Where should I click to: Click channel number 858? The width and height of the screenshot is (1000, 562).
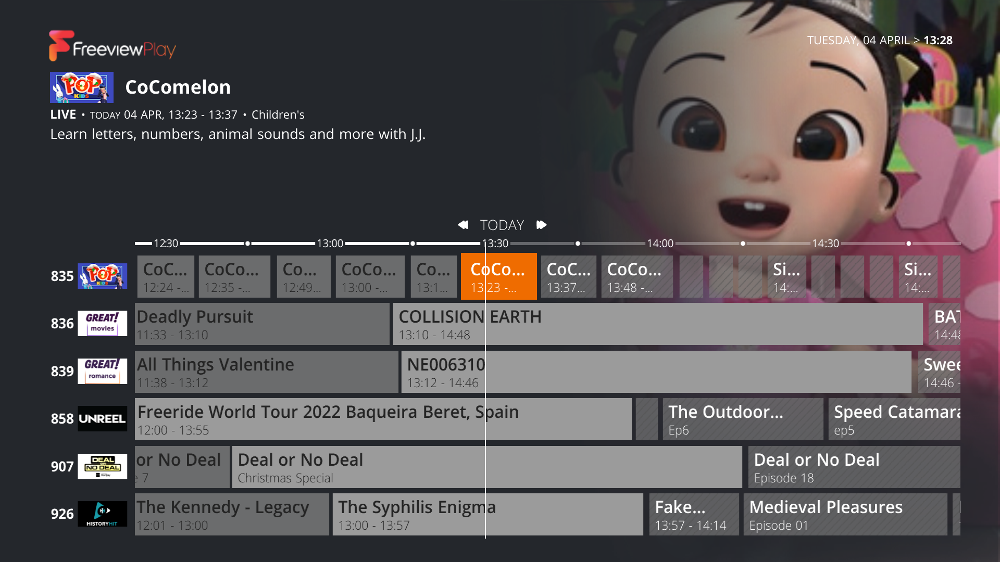62,419
